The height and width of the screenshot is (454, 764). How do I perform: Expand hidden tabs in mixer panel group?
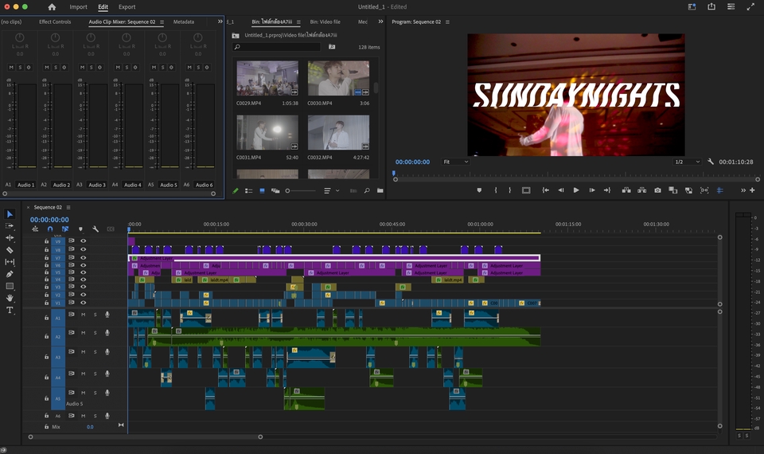pos(220,22)
